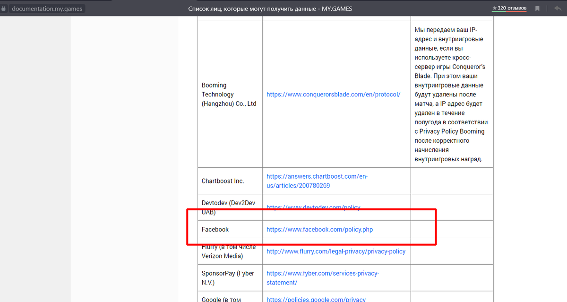Click the Devtodev (Dev2Dev UAB) cell
The height and width of the screenshot is (302, 567).
230,207
